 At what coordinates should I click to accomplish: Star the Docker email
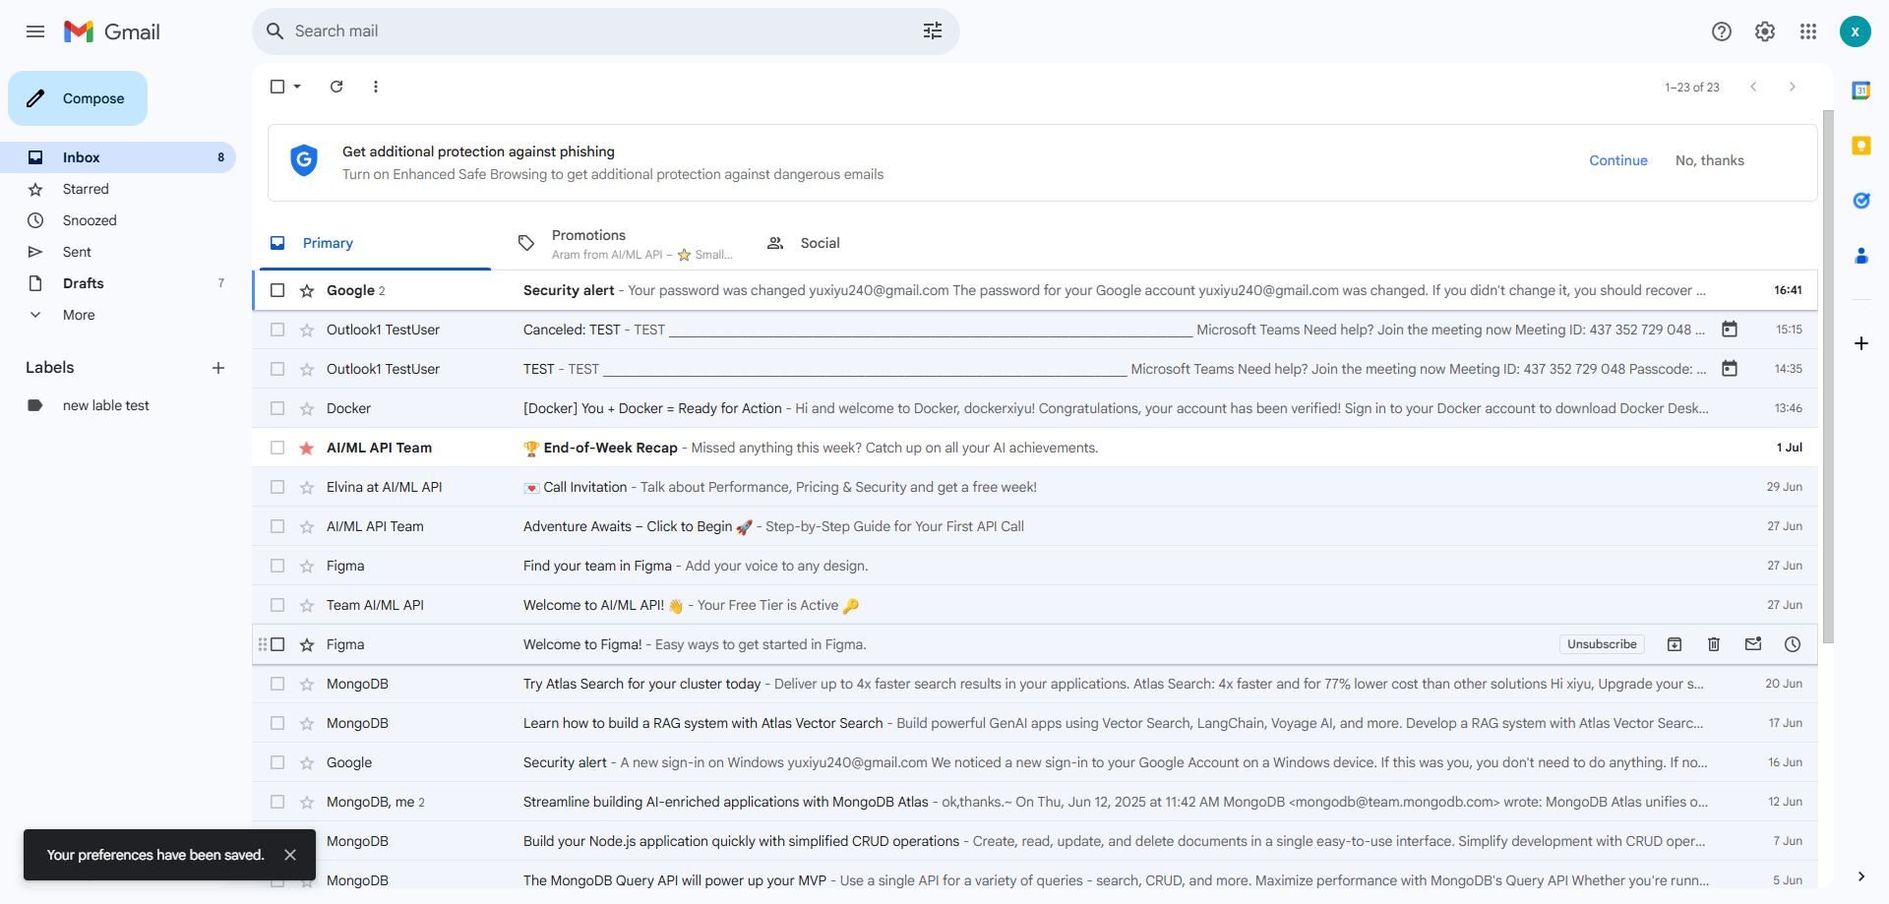(307, 408)
